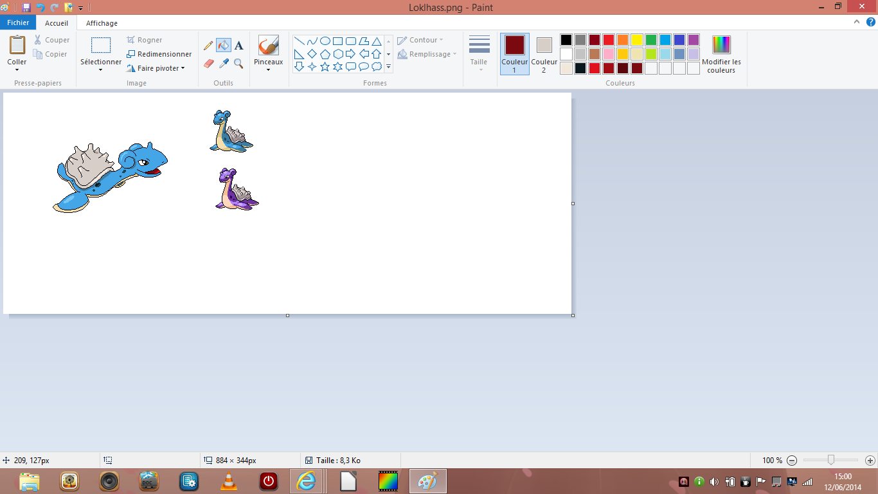Choose the Triangle shape
This screenshot has height=494, width=878.
[x=377, y=41]
